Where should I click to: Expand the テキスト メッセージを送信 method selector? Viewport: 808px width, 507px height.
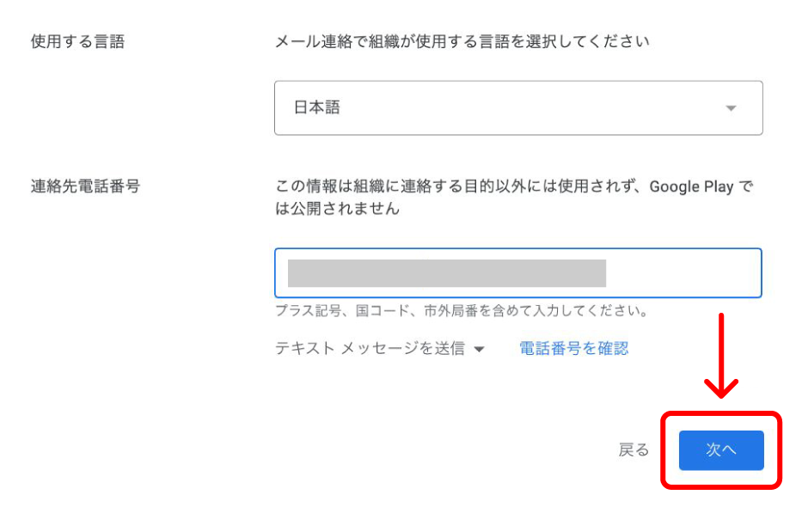pos(380,349)
